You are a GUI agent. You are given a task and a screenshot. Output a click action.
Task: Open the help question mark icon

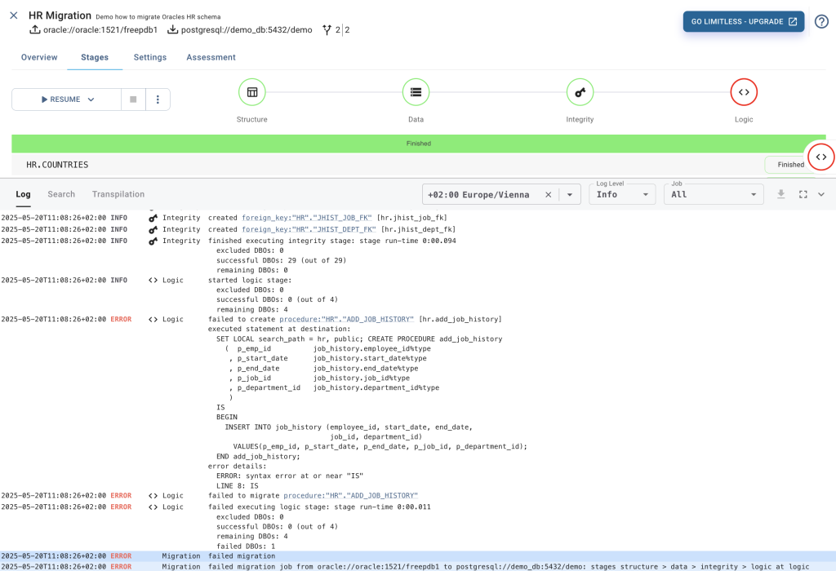[x=821, y=21]
